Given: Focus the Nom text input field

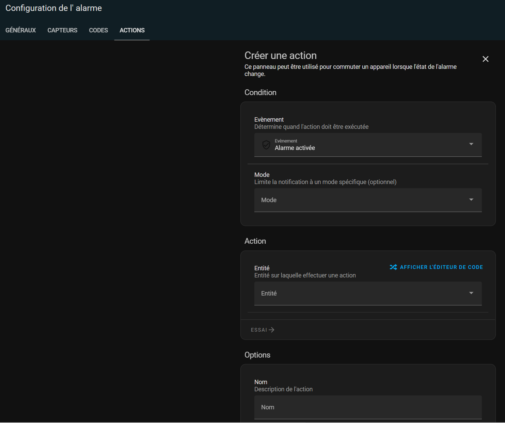Looking at the screenshot, I should pyautogui.click(x=368, y=407).
